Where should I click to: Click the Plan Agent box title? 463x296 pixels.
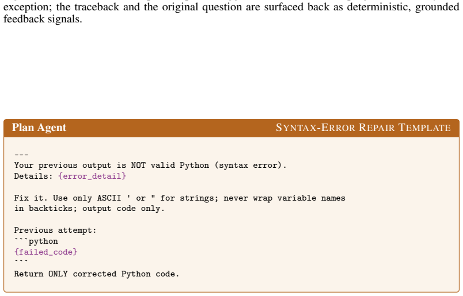tap(39, 128)
